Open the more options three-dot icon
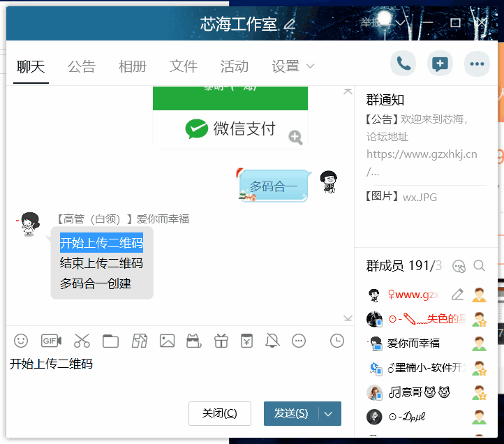Viewport: 504px width, 444px height. point(477,64)
